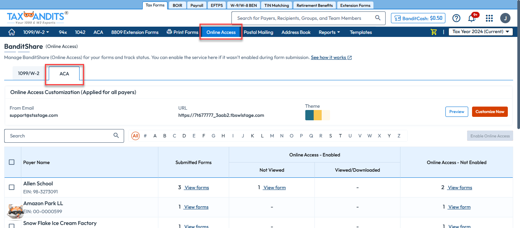Go to Print Forms
Image resolution: width=520 pixels, height=228 pixels.
click(x=182, y=32)
